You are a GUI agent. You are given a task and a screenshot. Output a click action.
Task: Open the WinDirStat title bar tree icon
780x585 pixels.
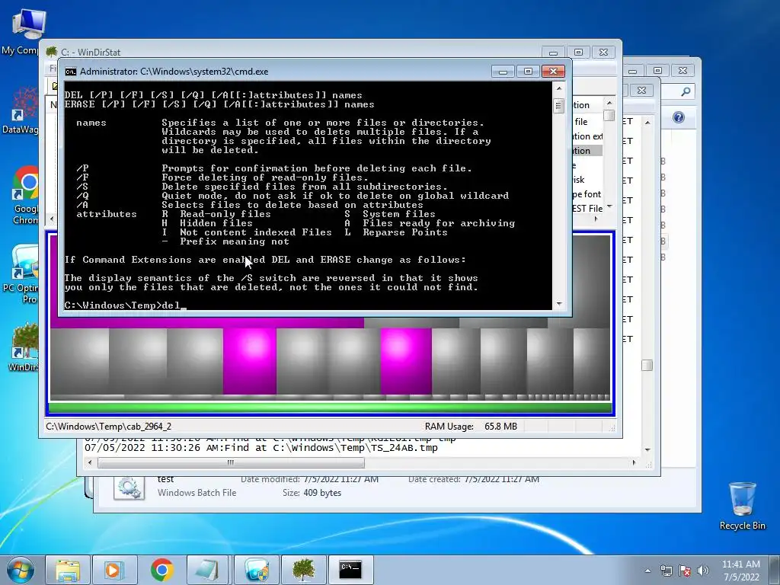click(x=52, y=52)
